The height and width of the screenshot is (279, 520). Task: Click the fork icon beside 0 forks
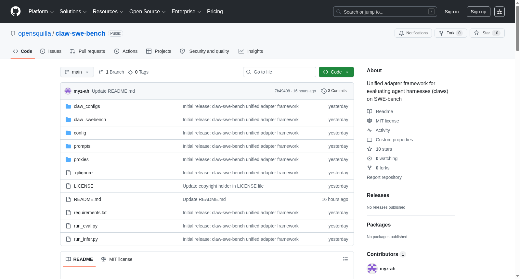click(x=370, y=168)
